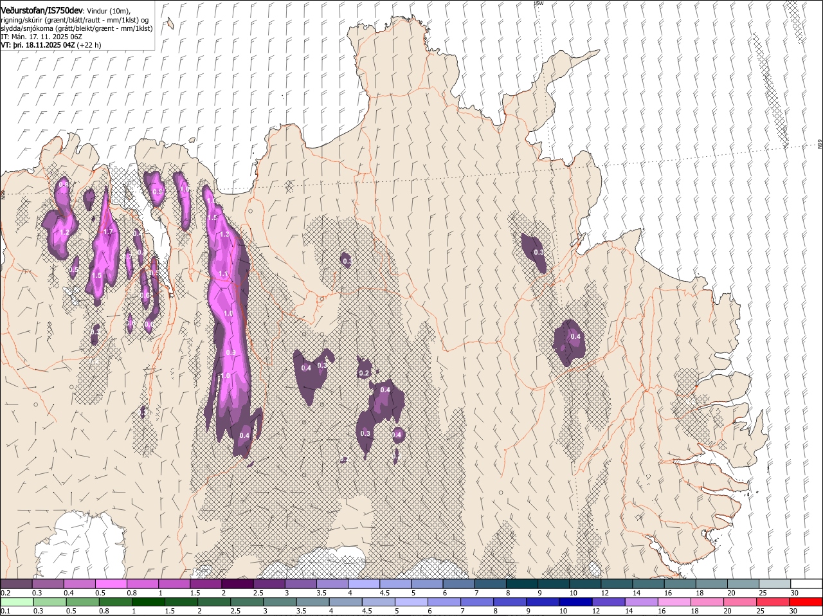The height and width of the screenshot is (616, 823).
Task: Click the white 30 swatch in upper scale
Action: (x=807, y=583)
